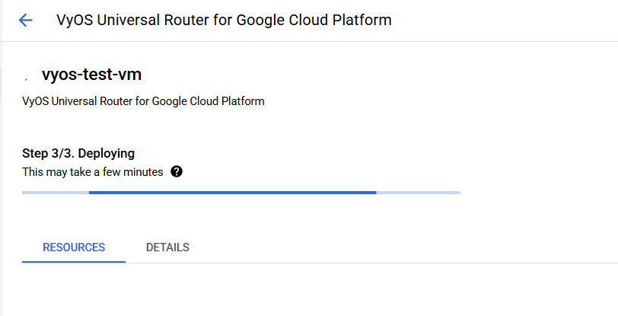The height and width of the screenshot is (316, 618).
Task: Click the dark blue progress bar segment
Action: pos(232,193)
